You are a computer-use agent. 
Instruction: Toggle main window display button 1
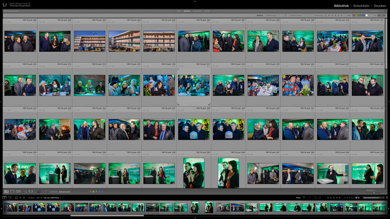click(x=5, y=198)
